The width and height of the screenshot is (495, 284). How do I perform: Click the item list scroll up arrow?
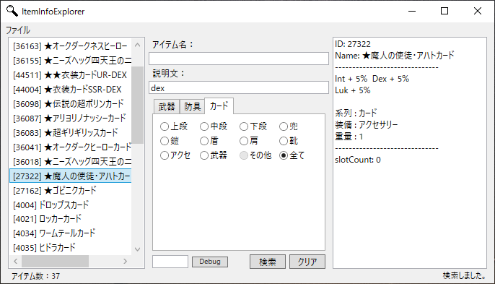click(137, 45)
